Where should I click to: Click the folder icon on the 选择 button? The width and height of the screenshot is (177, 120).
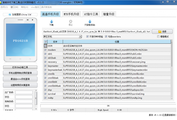click(160, 31)
